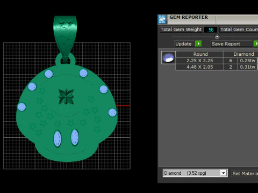
Task: Click the Set Material button
Action: coord(245,173)
